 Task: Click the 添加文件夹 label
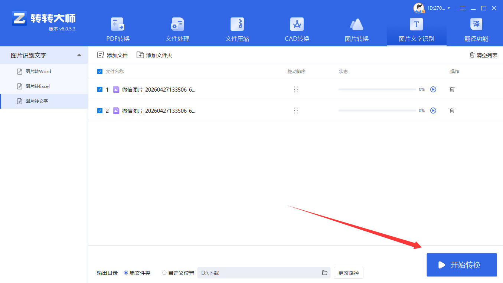(x=159, y=55)
